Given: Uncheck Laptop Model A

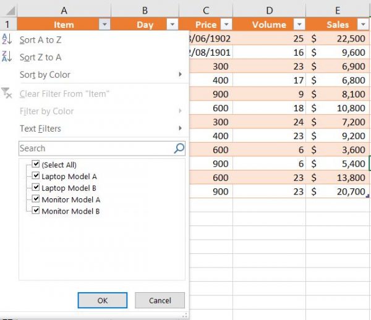Looking at the screenshot, I should pyautogui.click(x=35, y=175).
